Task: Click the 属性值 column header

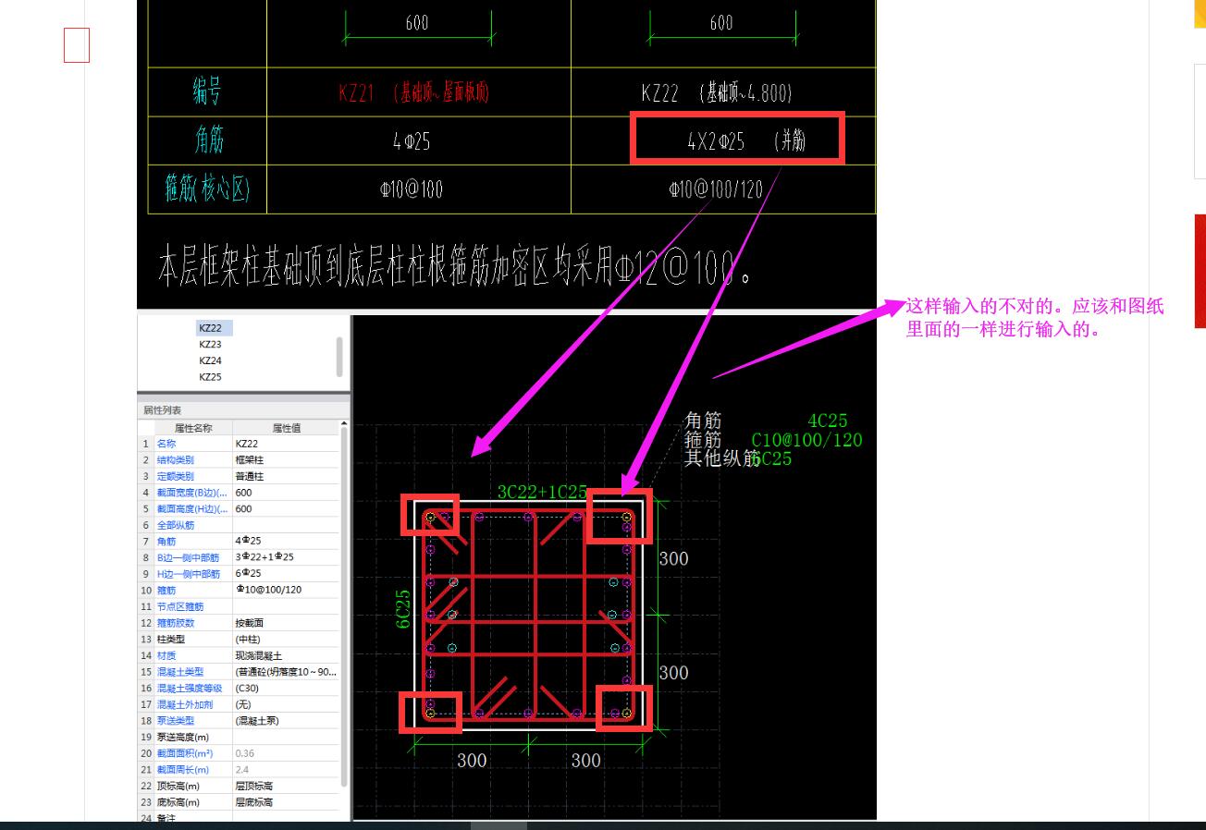Action: click(287, 428)
